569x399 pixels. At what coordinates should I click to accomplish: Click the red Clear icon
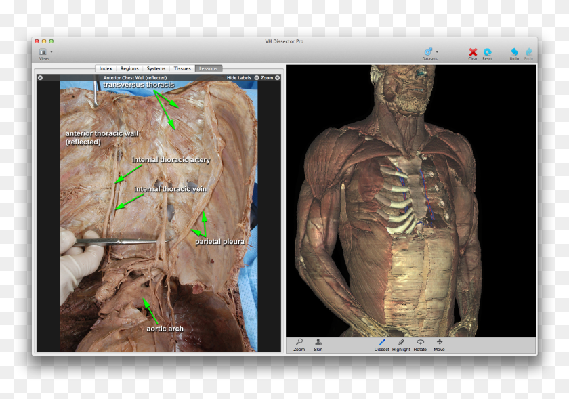pos(473,52)
